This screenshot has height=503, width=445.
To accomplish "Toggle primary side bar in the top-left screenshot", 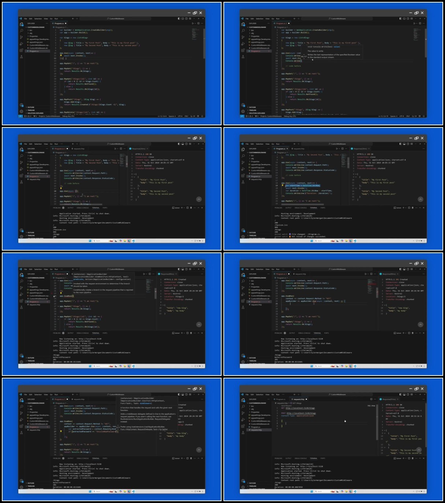I will point(179,19).
